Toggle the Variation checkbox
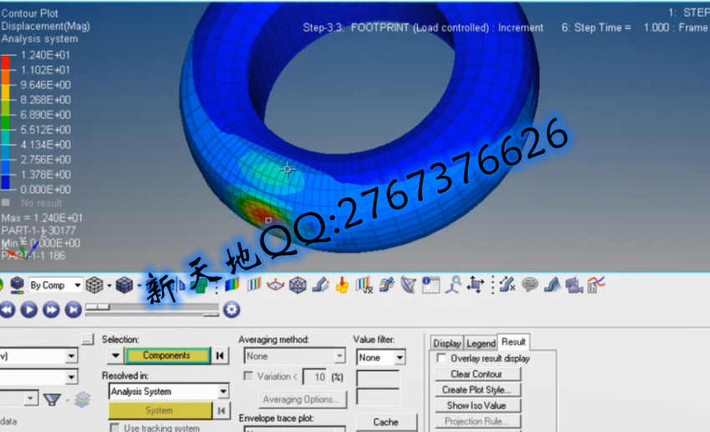The image size is (710, 432). [248, 377]
